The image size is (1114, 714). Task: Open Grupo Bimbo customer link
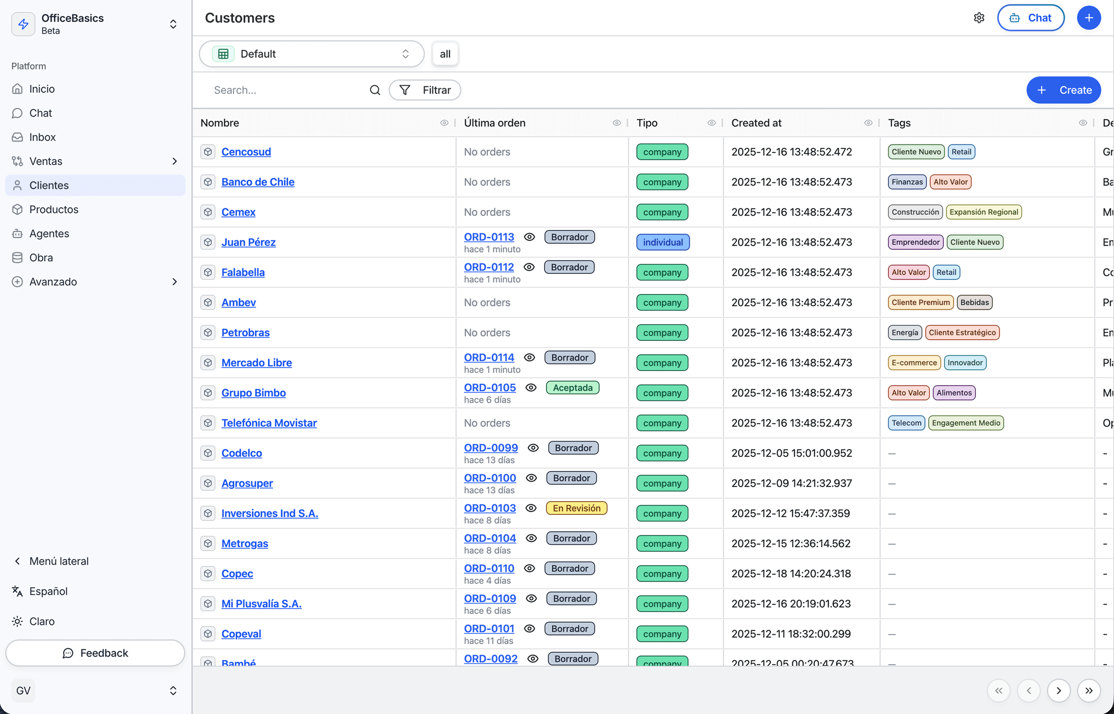click(x=253, y=393)
